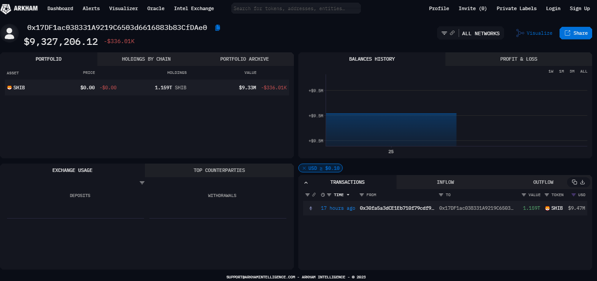Open Oracle in the top navigation
This screenshot has width=597, height=281.
pos(156,8)
